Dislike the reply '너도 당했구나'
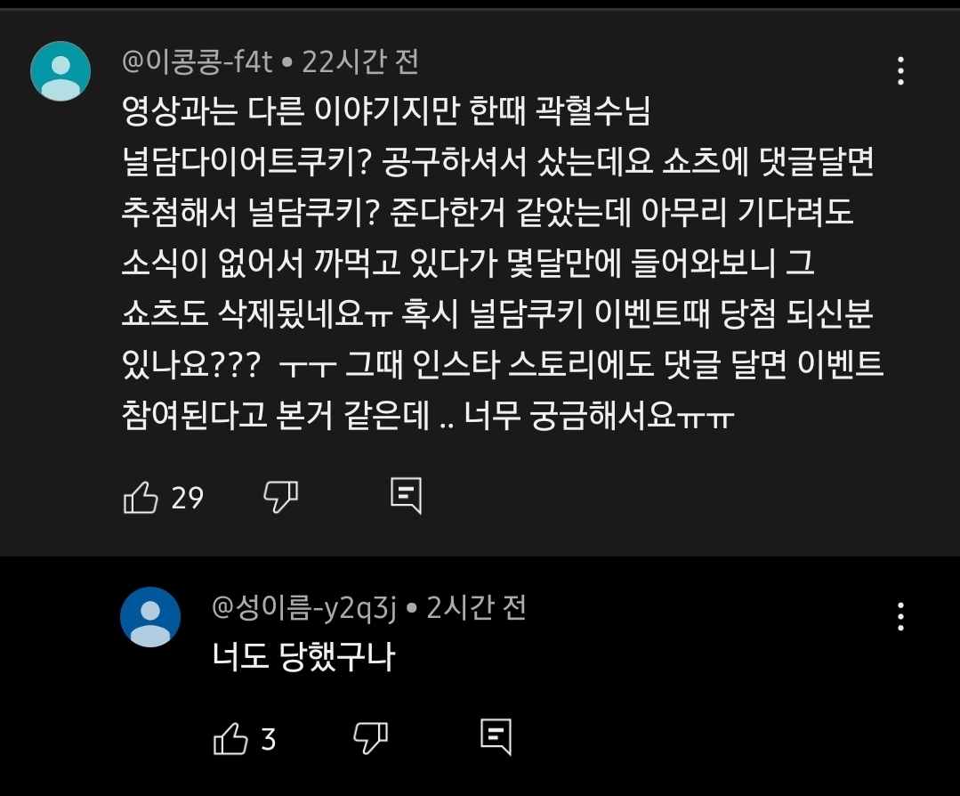Image resolution: width=960 pixels, height=796 pixels. coord(370,738)
